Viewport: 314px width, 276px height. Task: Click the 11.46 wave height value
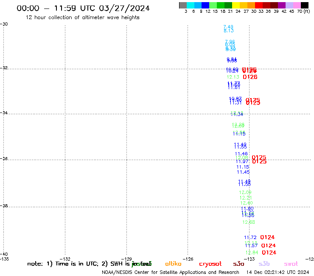click(x=241, y=154)
